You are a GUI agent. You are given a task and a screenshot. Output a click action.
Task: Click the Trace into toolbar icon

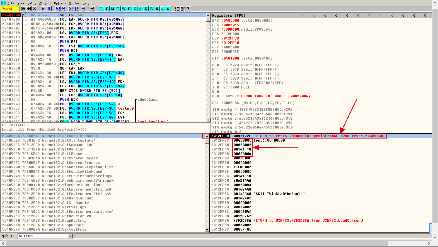click(71, 9)
